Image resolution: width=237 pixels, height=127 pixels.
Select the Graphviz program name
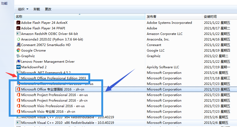click(28, 56)
